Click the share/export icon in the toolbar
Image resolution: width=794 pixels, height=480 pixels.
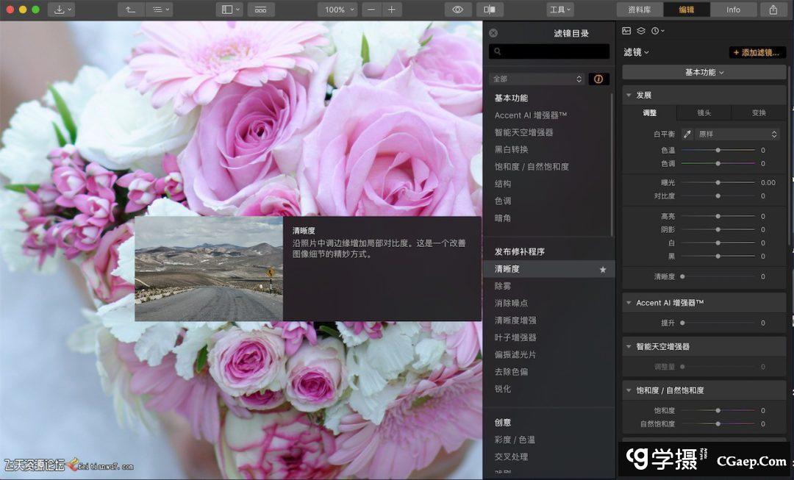[773, 10]
